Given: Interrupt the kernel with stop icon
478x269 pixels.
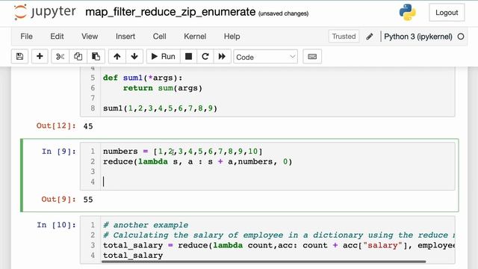Looking at the screenshot, I should (x=189, y=57).
